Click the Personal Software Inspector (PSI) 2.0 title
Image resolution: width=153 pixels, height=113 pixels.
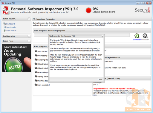click(x=45, y=9)
